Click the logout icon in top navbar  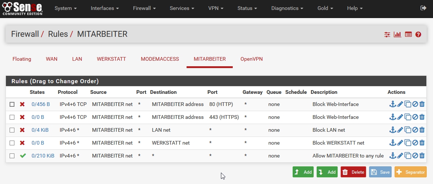tap(423, 8)
